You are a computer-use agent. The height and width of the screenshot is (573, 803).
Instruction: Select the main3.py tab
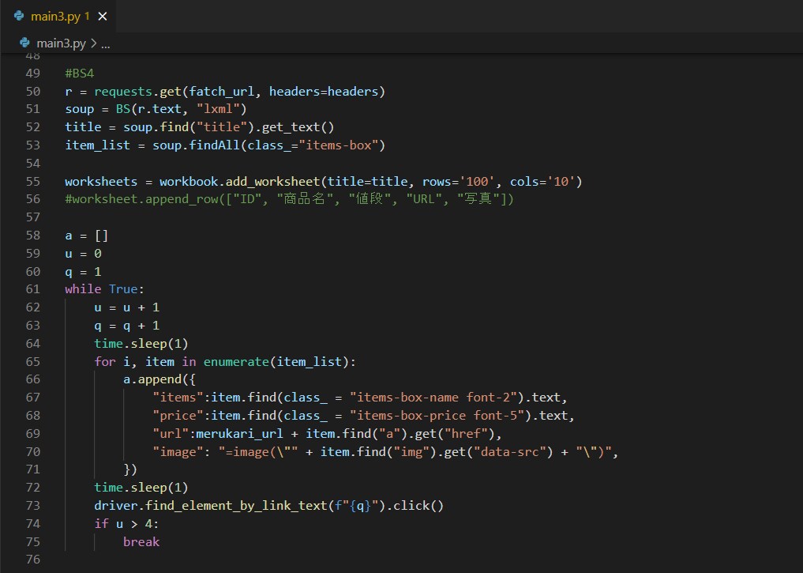[58, 17]
